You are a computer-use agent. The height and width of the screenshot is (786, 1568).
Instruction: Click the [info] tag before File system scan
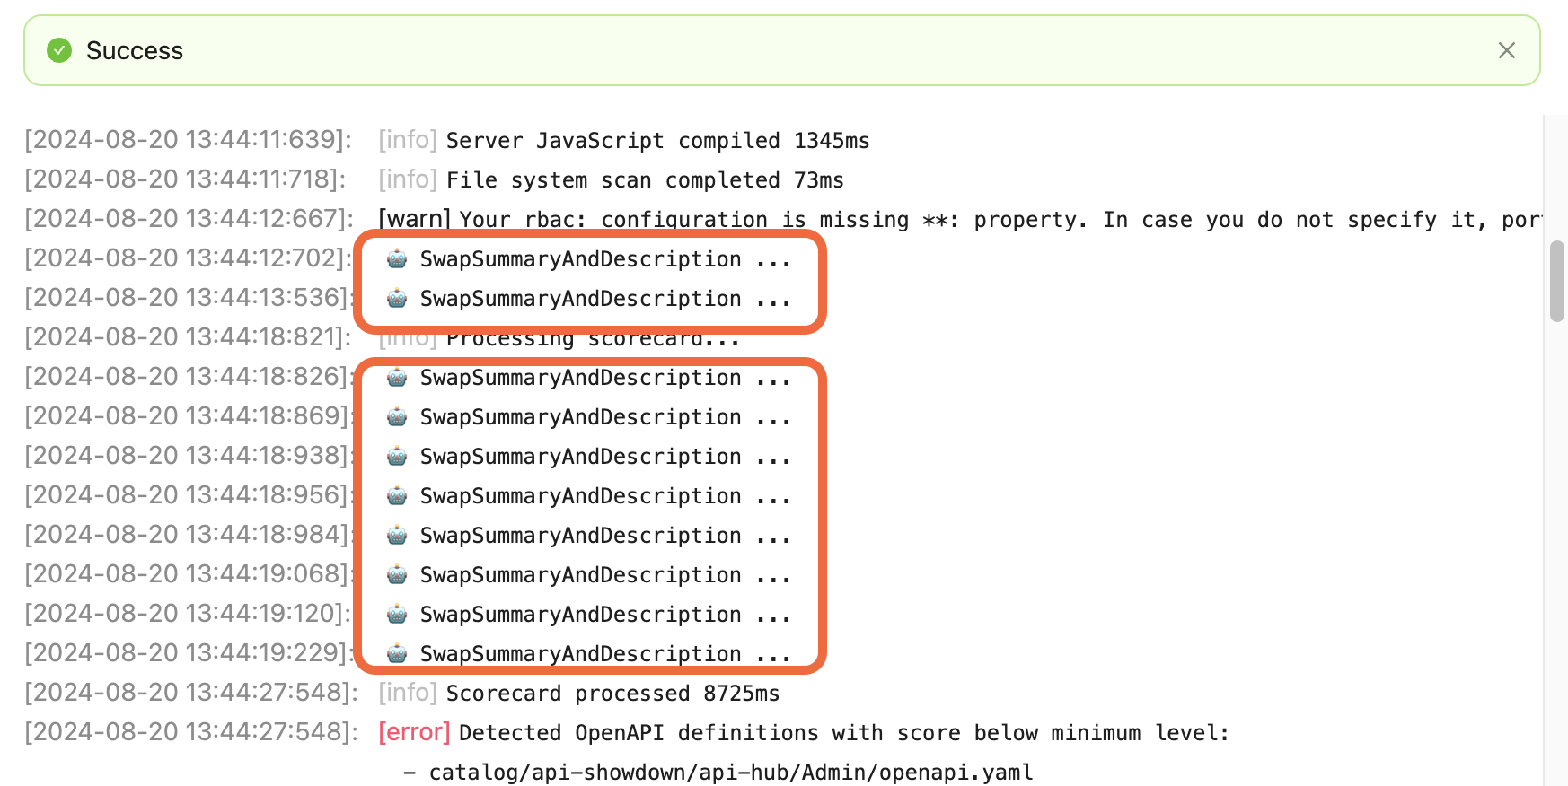point(408,179)
